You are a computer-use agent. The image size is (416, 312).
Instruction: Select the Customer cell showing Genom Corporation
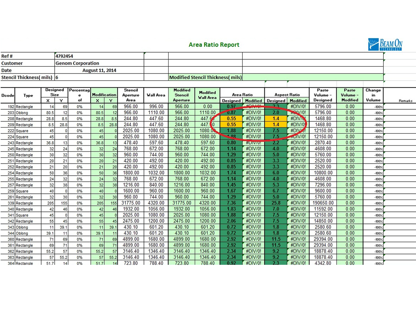point(76,63)
